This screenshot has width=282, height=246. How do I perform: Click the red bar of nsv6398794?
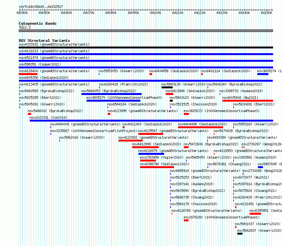point(157,167)
